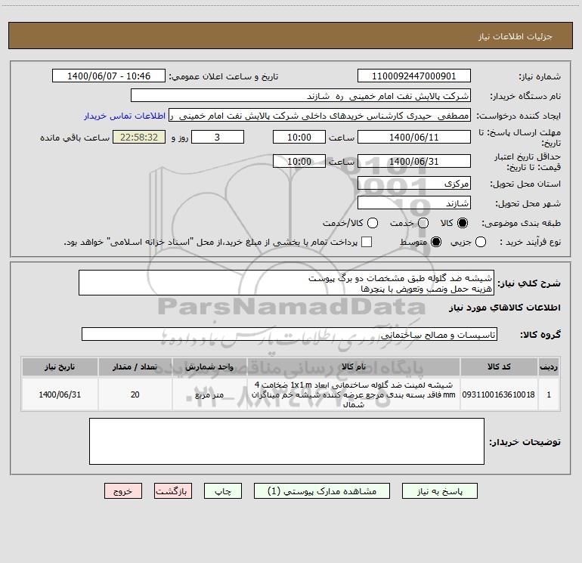Click the item name cell شیشه لمینت ضد گلوله

[x=354, y=394]
